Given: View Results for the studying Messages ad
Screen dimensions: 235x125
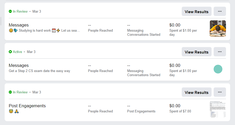Looking at the screenshot, I should (x=196, y=12).
